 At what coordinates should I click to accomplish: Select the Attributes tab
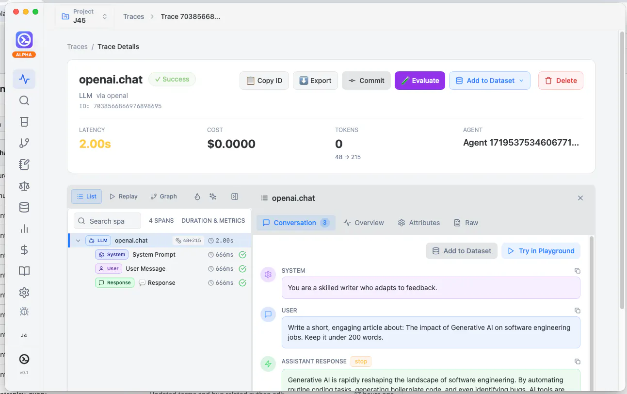pyautogui.click(x=419, y=223)
